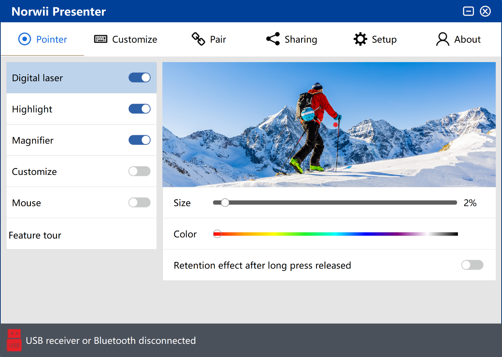
Task: Open the About tab label
Action: tap(467, 40)
